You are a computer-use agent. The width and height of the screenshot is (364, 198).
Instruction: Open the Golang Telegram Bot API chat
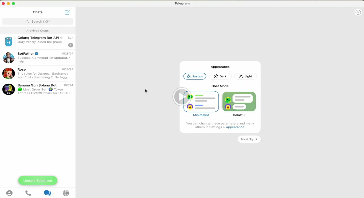click(38, 42)
